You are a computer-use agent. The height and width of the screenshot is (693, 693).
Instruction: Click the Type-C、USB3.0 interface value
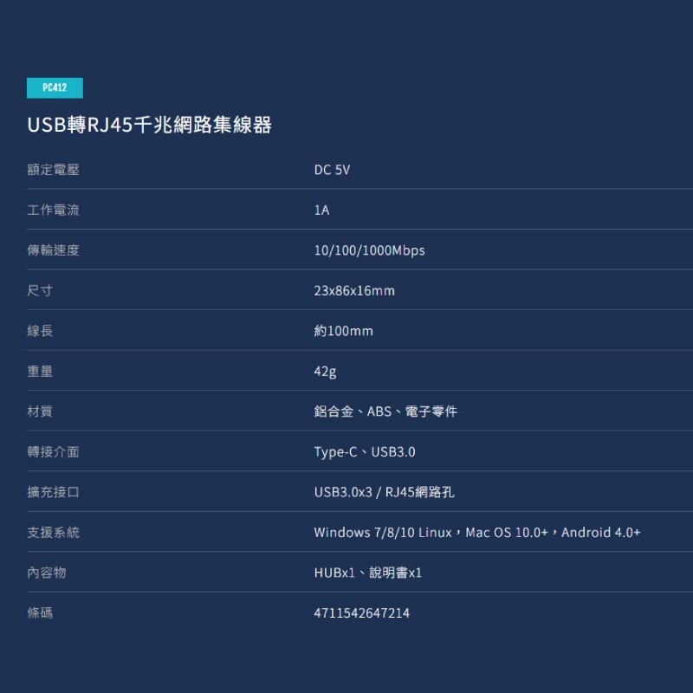(364, 452)
